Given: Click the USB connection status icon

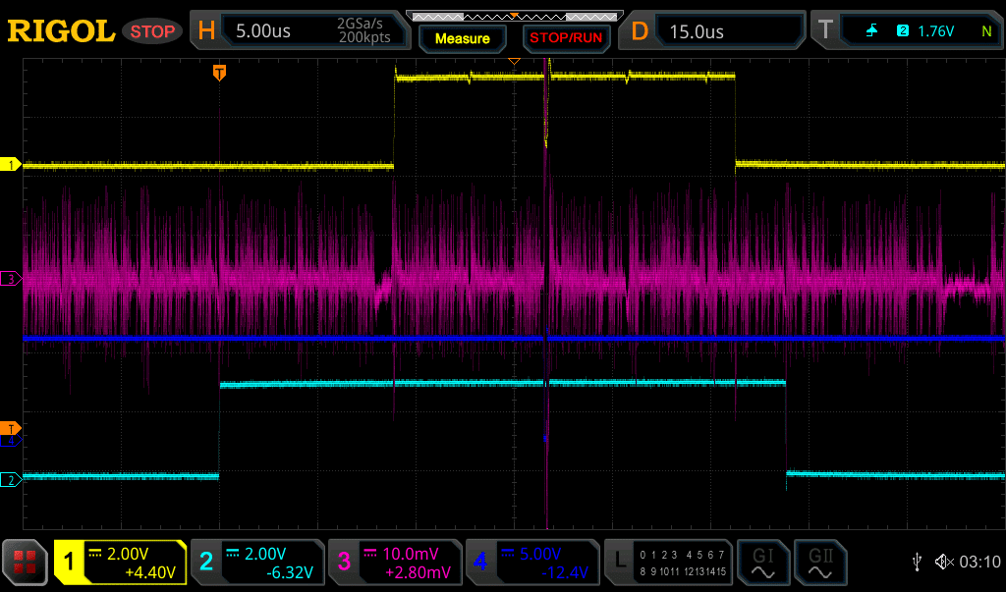Looking at the screenshot, I should click(918, 562).
